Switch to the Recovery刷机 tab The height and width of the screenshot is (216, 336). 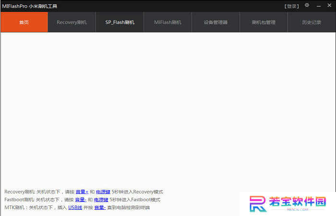click(72, 22)
